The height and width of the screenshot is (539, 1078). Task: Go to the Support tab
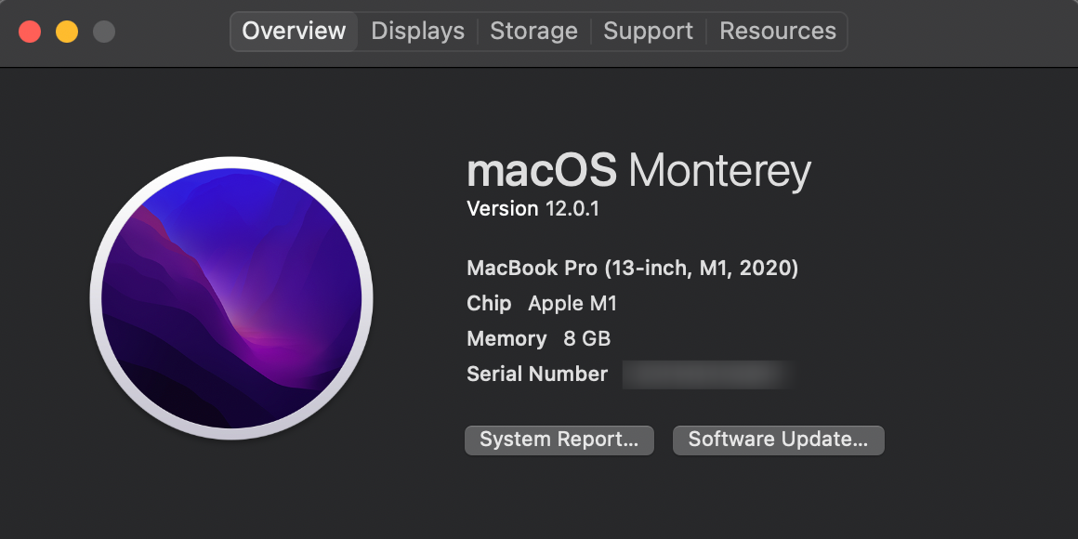click(648, 31)
